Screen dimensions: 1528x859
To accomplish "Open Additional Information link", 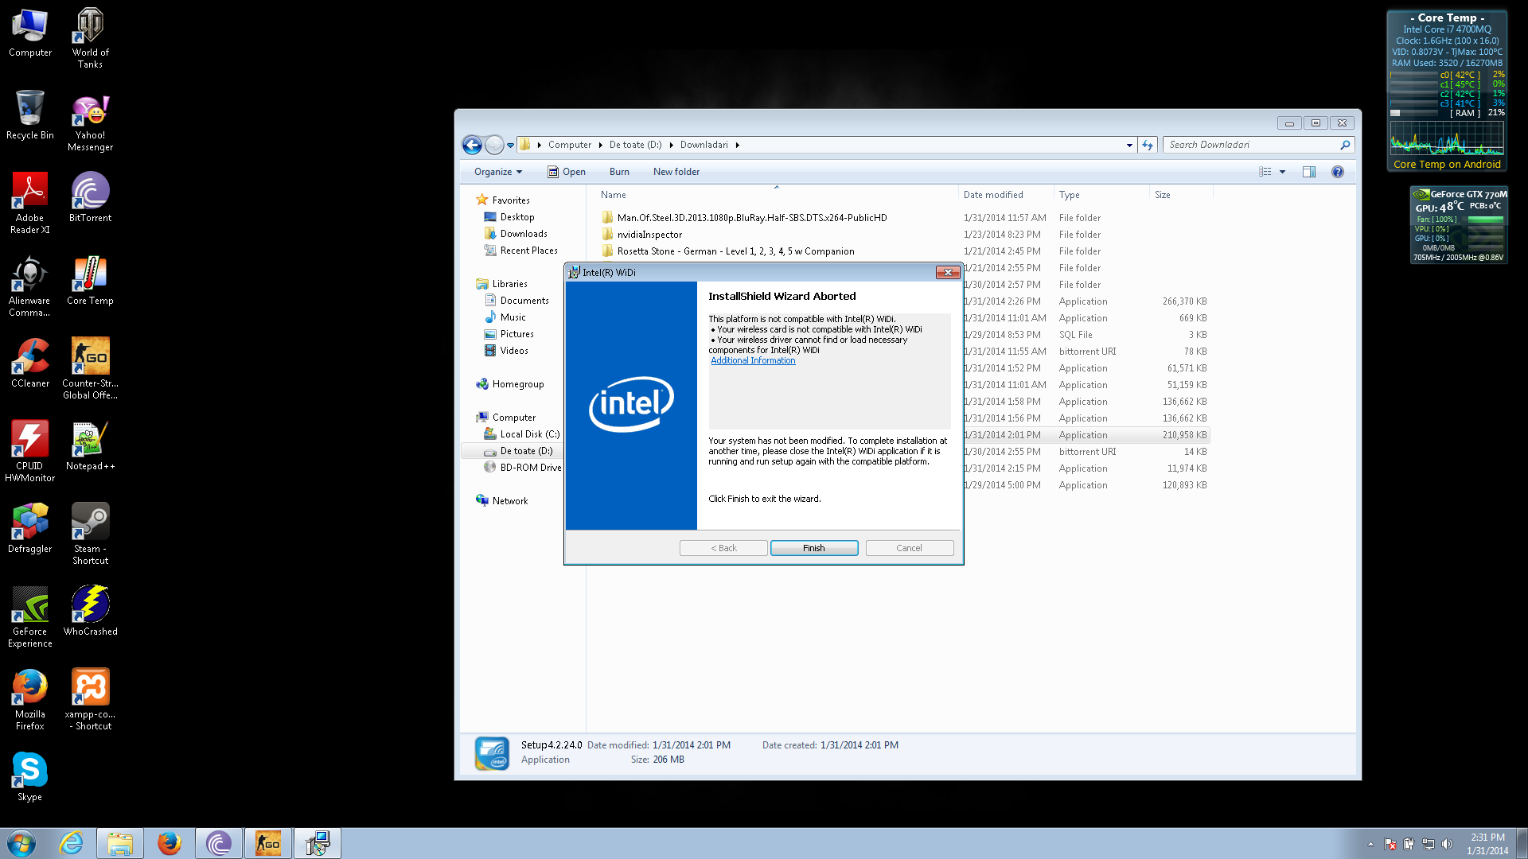I will pos(753,360).
